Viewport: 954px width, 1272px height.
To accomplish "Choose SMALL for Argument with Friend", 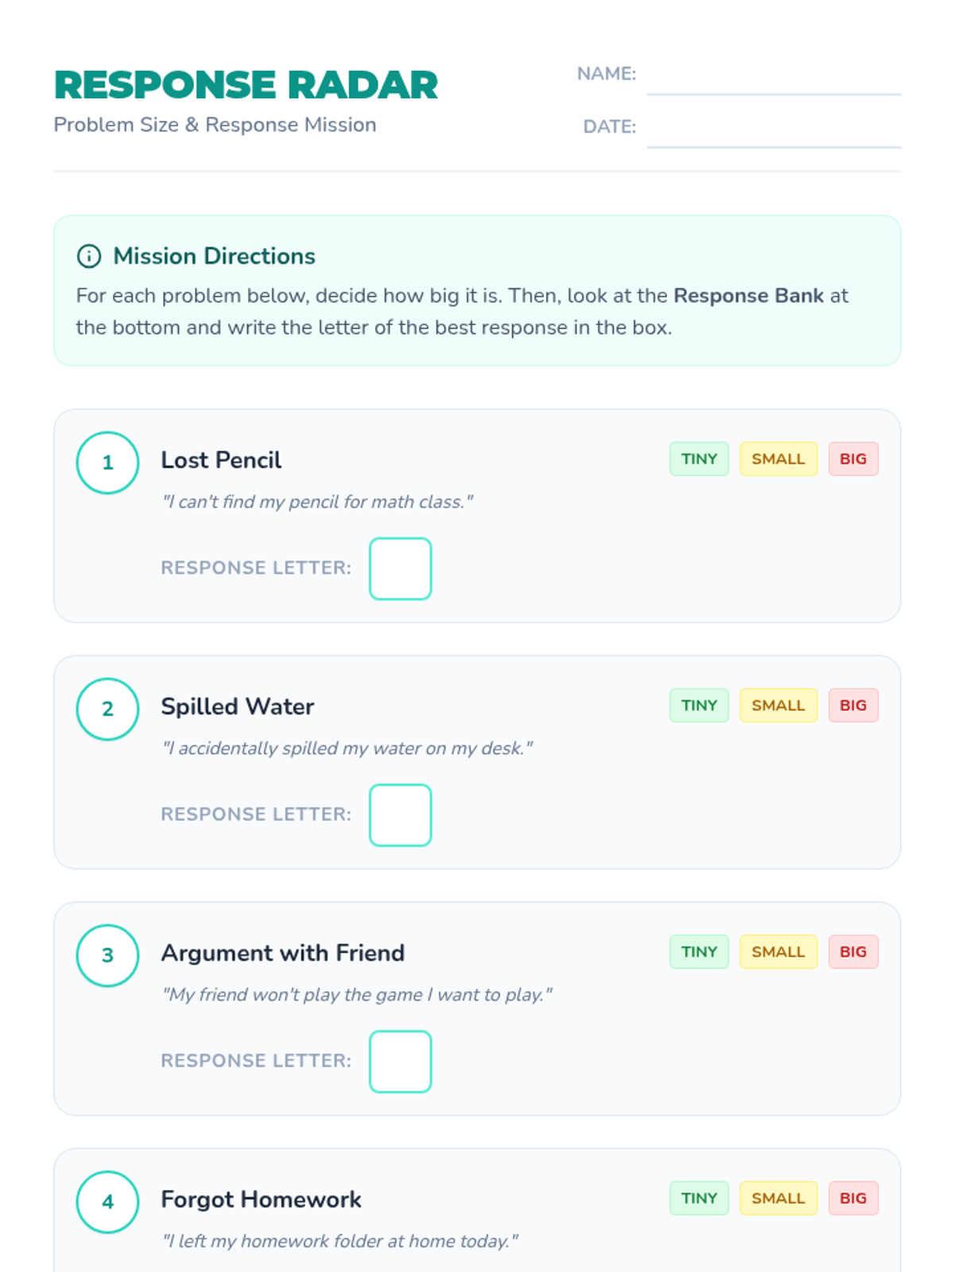I will [778, 952].
